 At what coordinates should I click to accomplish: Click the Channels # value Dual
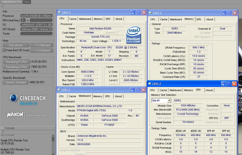point(222,28)
